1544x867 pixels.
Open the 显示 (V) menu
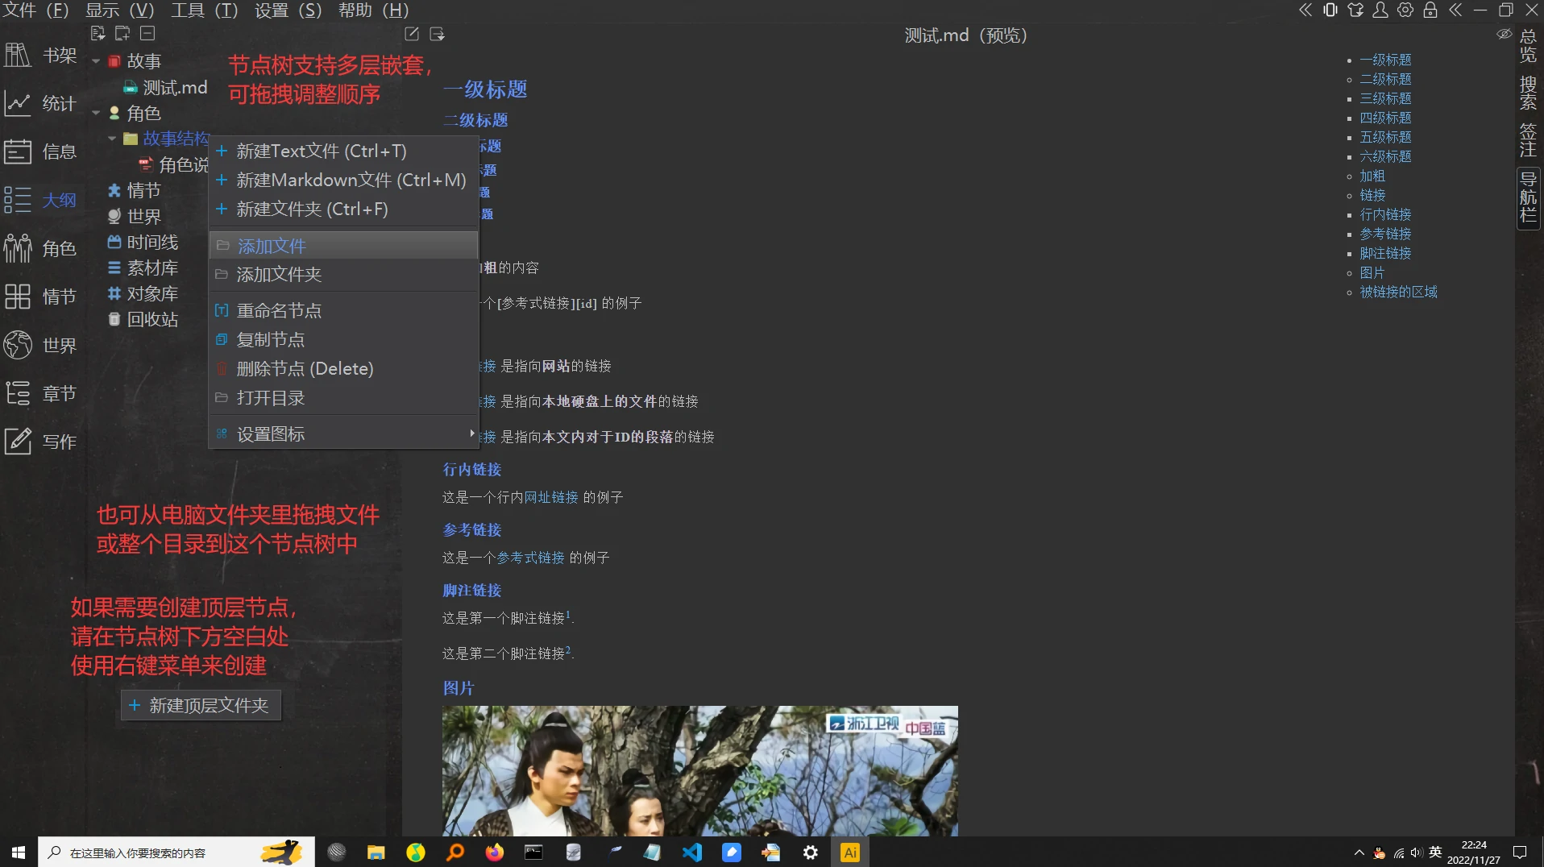(x=119, y=10)
